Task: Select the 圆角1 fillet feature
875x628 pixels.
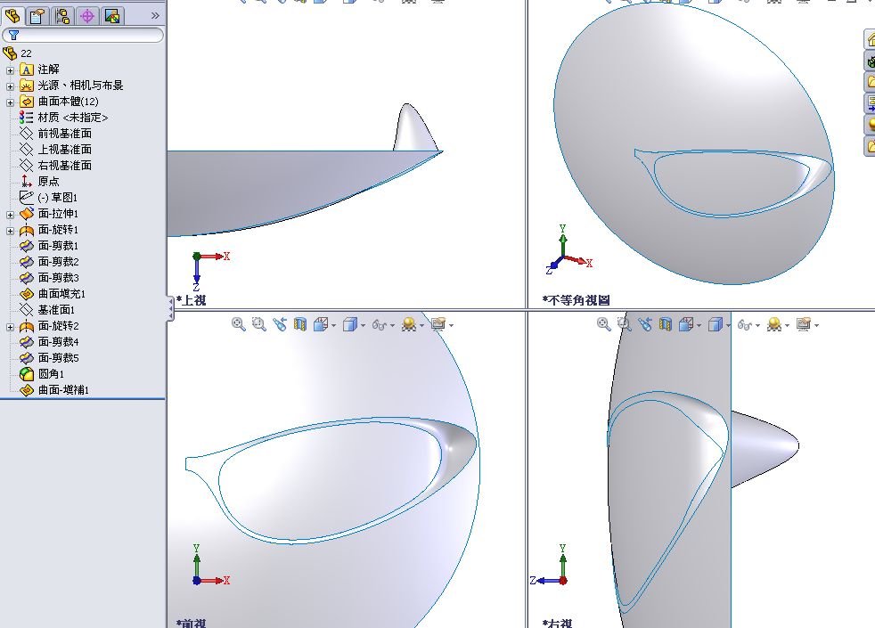Action: (x=42, y=373)
